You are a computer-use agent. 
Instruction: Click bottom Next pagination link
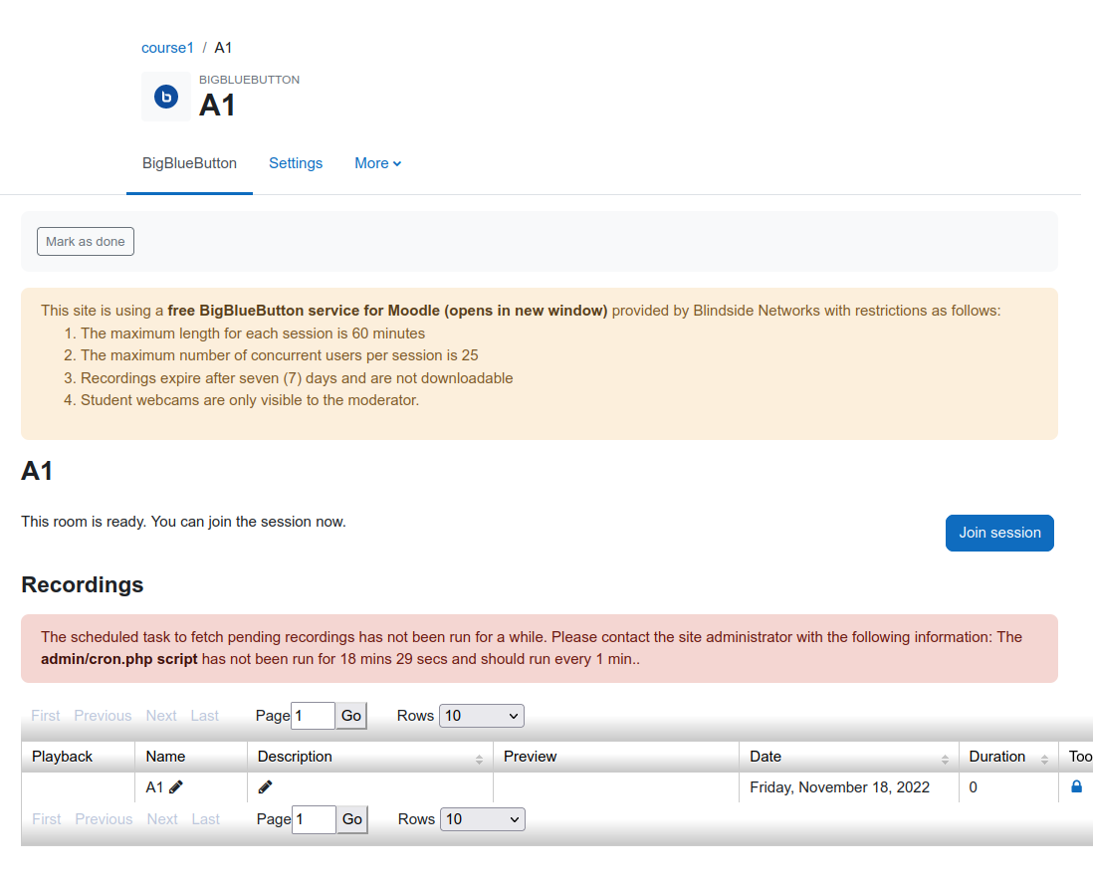click(161, 819)
